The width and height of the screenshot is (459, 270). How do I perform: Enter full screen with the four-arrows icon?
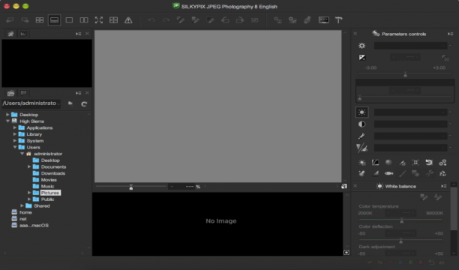pyautogui.click(x=99, y=20)
